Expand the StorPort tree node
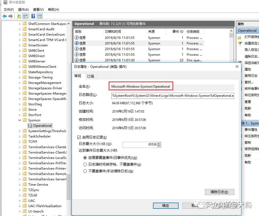Image resolution: width=259 pixels, height=216 pixels. 20,115
